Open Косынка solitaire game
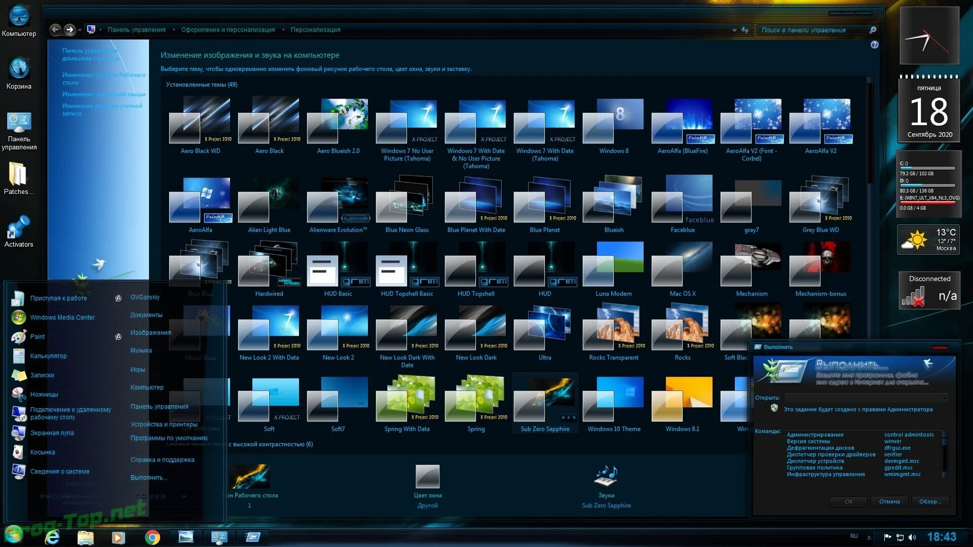The height and width of the screenshot is (547, 973). coord(43,452)
